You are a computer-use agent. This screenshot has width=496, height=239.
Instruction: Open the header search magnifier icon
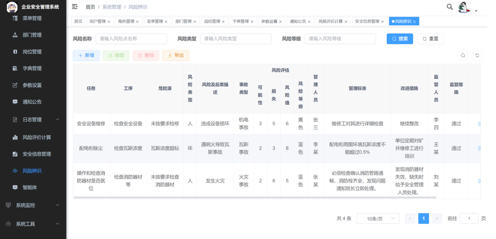[x=450, y=7]
